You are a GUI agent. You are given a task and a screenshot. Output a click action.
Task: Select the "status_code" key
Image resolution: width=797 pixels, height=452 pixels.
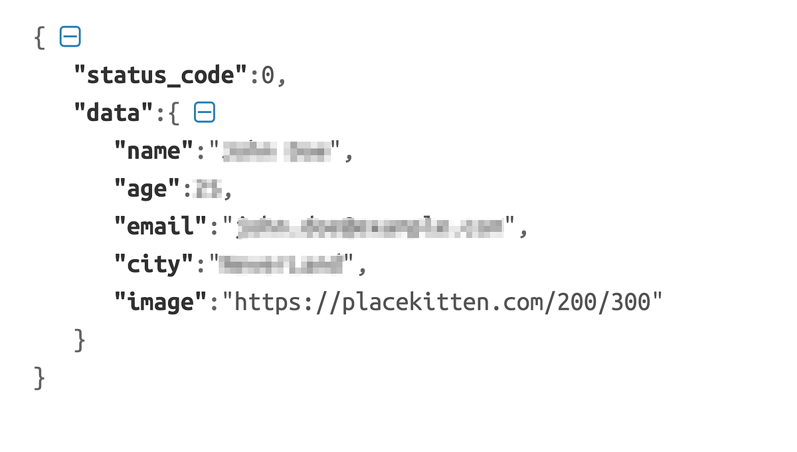coord(160,76)
